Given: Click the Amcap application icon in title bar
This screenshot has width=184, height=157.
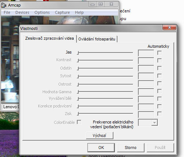Looking at the screenshot, I should pyautogui.click(x=4, y=5).
